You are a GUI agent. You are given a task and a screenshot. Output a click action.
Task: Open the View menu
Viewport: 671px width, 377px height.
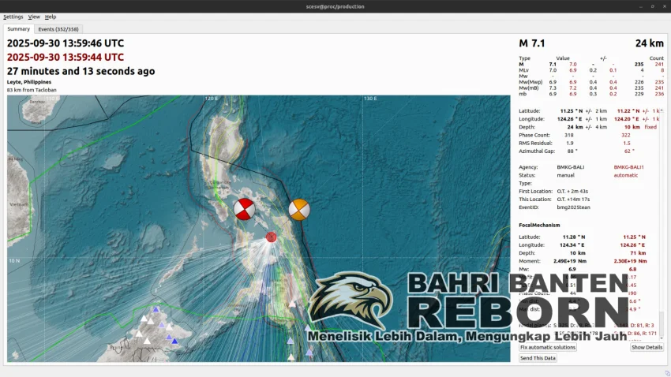tap(34, 17)
